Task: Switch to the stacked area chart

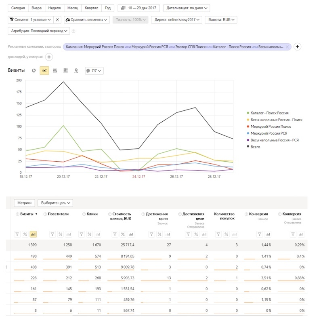Action: coord(55,71)
